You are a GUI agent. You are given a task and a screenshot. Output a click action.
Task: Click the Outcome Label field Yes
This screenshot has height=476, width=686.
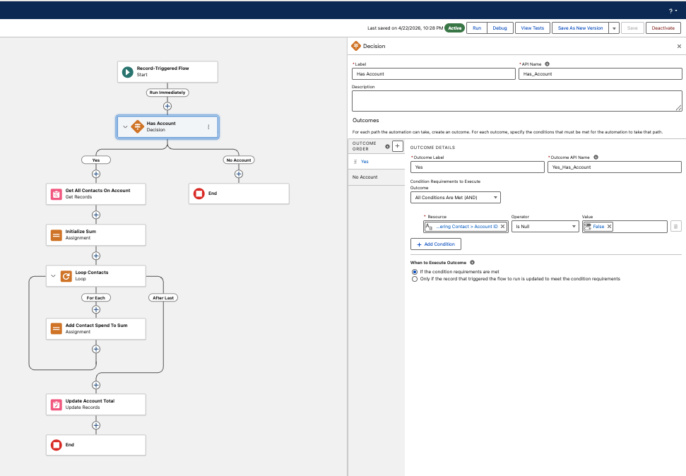[478, 167]
